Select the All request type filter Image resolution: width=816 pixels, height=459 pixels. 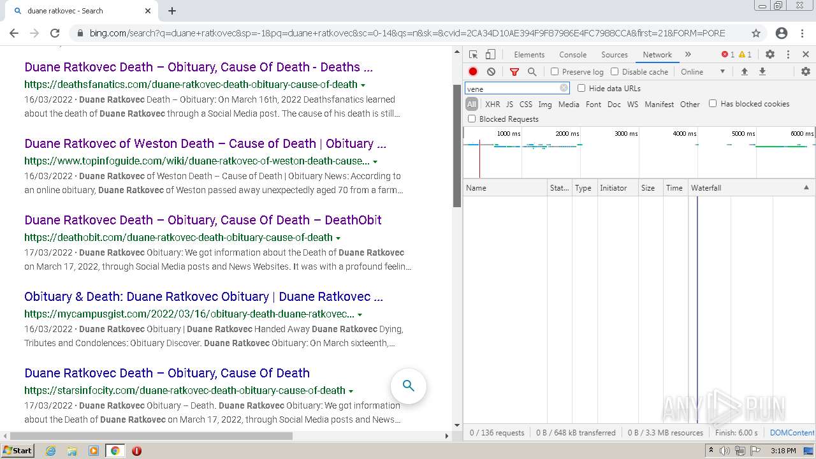[472, 104]
